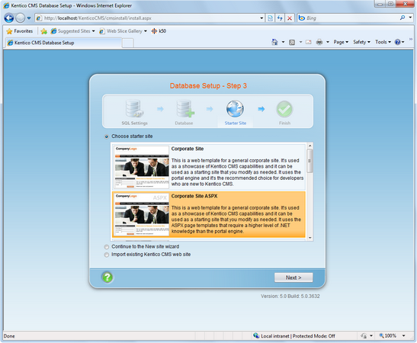Open Web Slice Gallery favorites link

[123, 31]
